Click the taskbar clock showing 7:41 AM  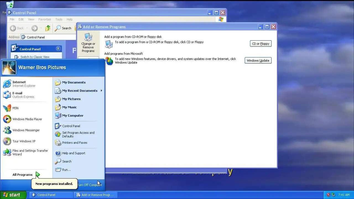[x=344, y=195]
